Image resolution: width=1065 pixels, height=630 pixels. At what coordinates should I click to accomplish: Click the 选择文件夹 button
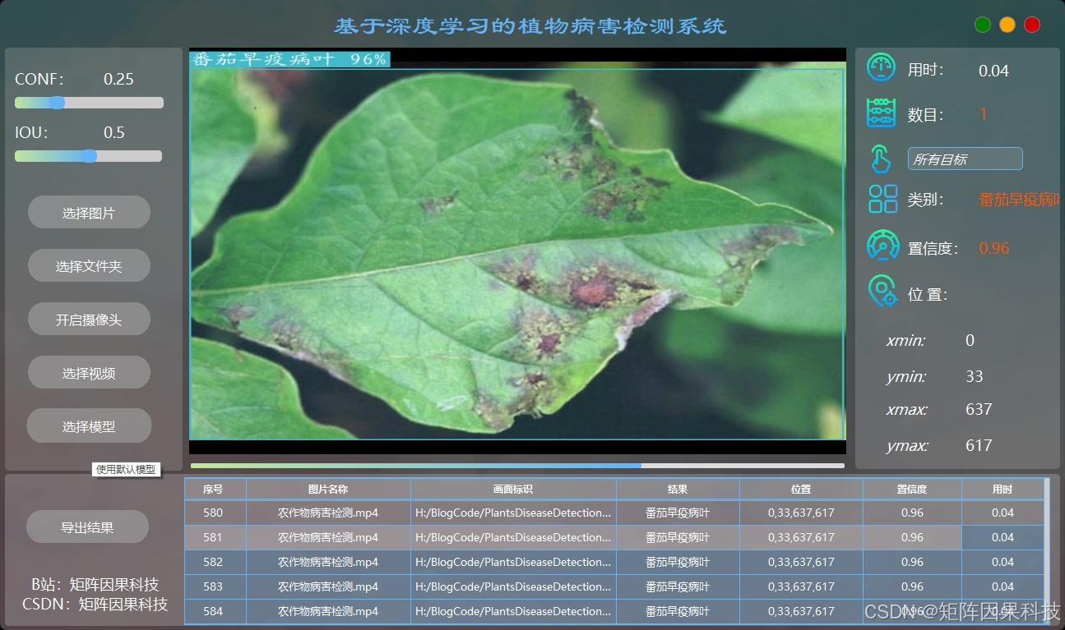click(x=89, y=265)
